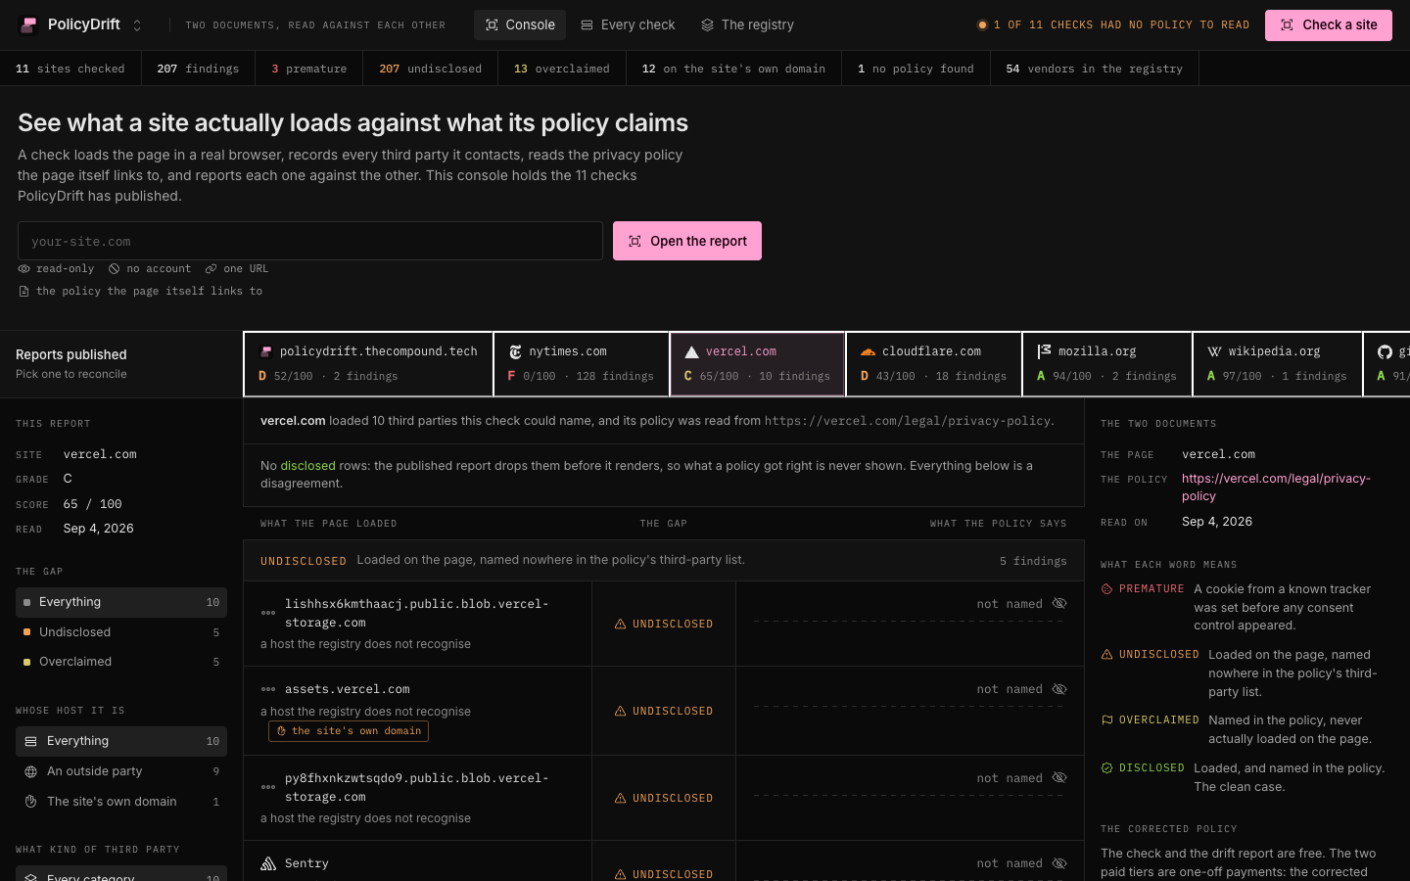Open the wikipedia.org report
Screen dimensions: 1410x881
pos(1278,363)
